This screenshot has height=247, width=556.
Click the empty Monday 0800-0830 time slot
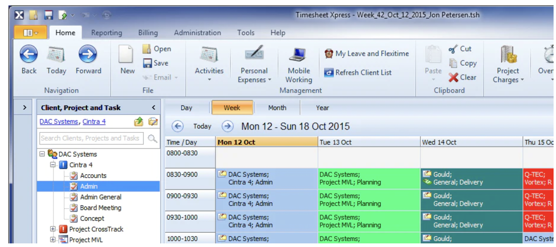pos(267,157)
